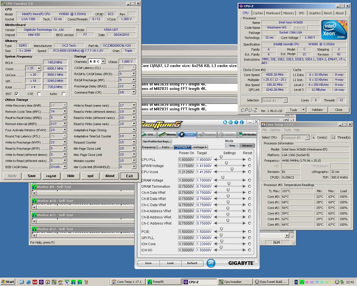Decrease DRAM Voltage with its left arrow
Viewport: 357px width, 286px height.
click(x=215, y=180)
